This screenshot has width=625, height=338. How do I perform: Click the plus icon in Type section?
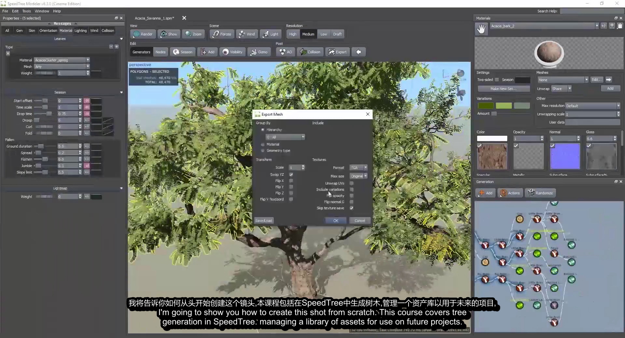[x=117, y=47]
